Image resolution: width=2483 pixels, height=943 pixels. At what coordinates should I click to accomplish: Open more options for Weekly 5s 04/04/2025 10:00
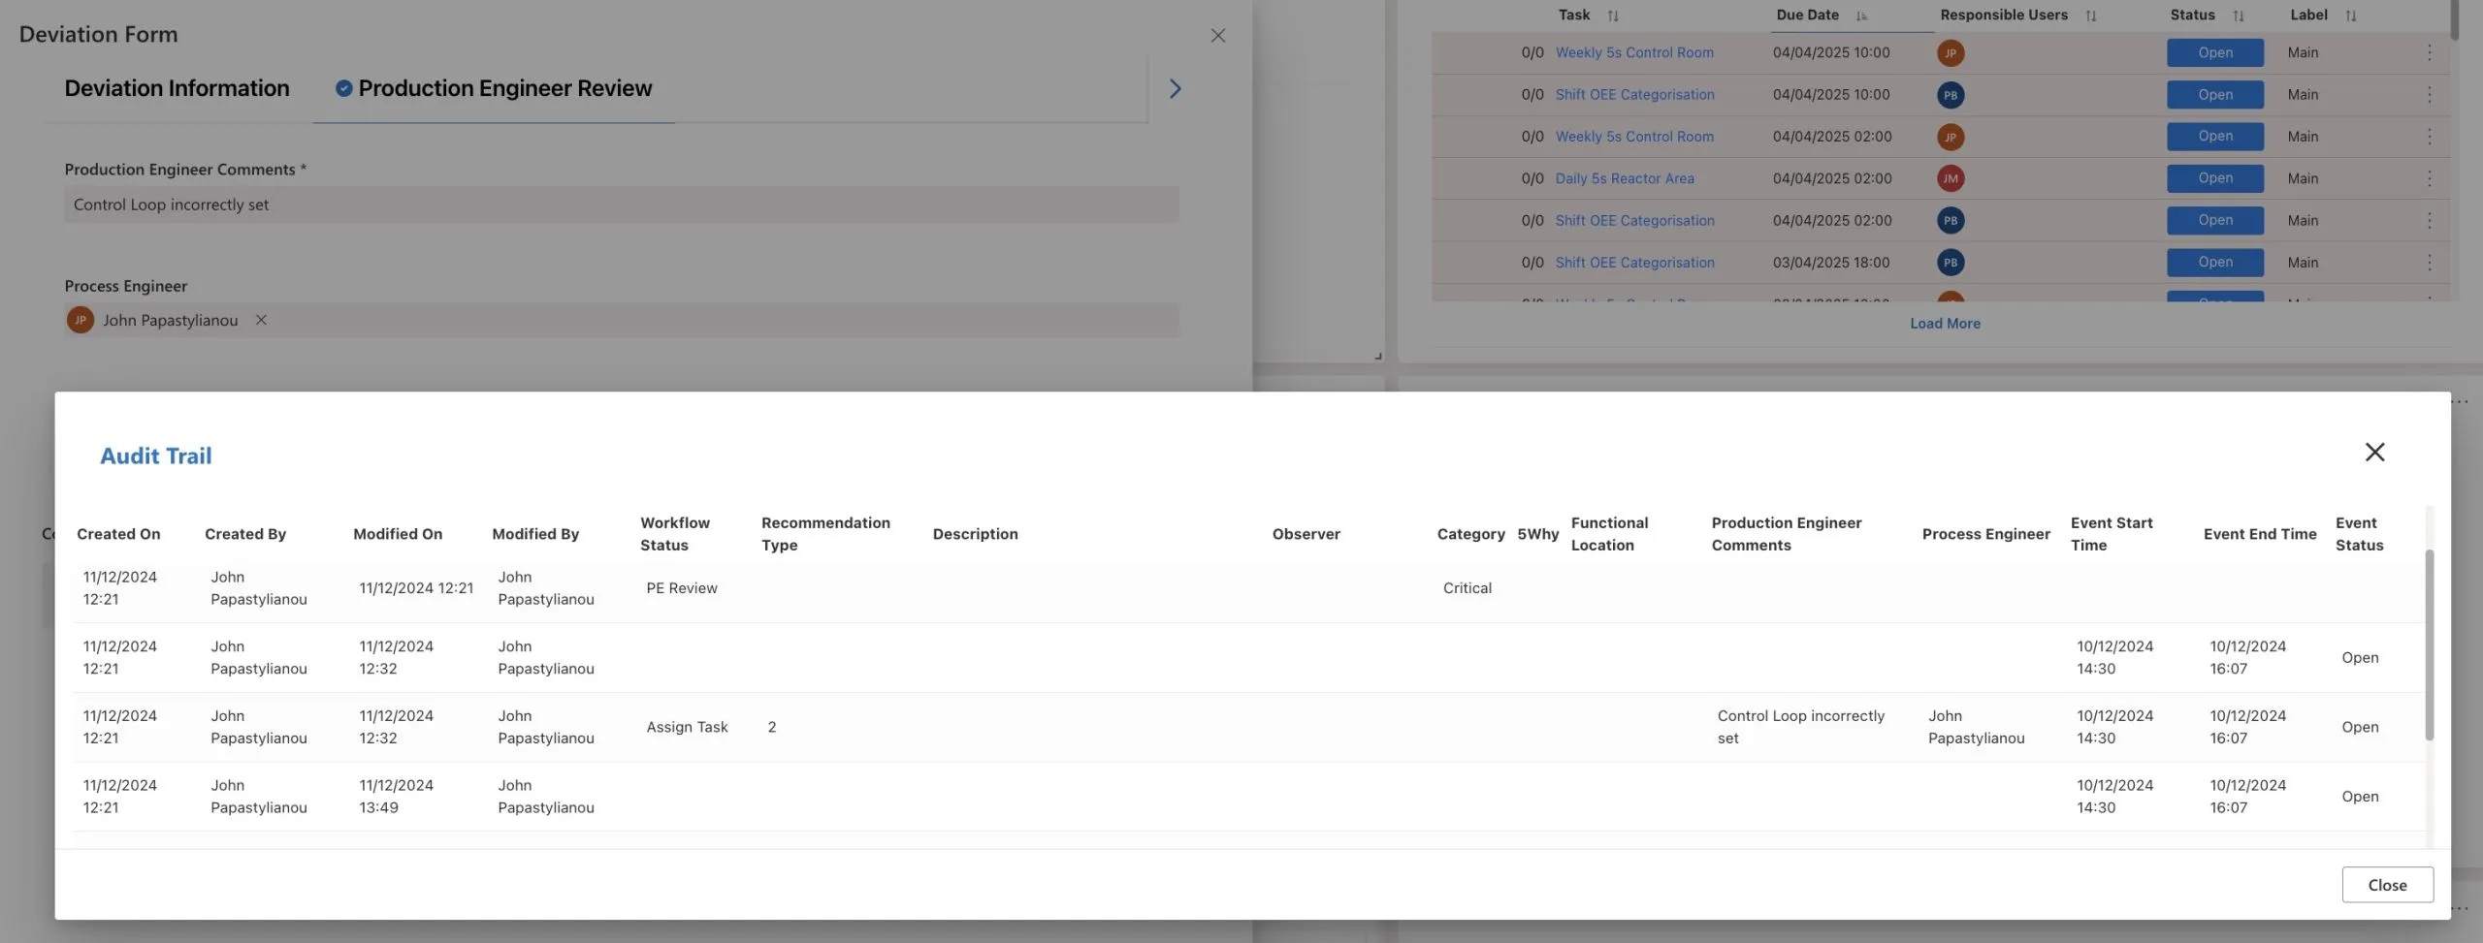[2429, 52]
